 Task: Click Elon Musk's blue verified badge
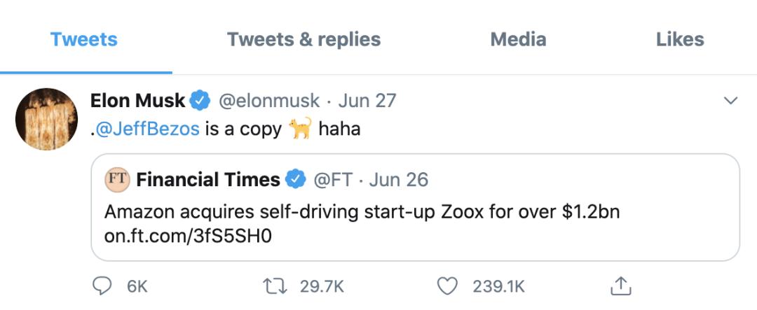click(200, 101)
